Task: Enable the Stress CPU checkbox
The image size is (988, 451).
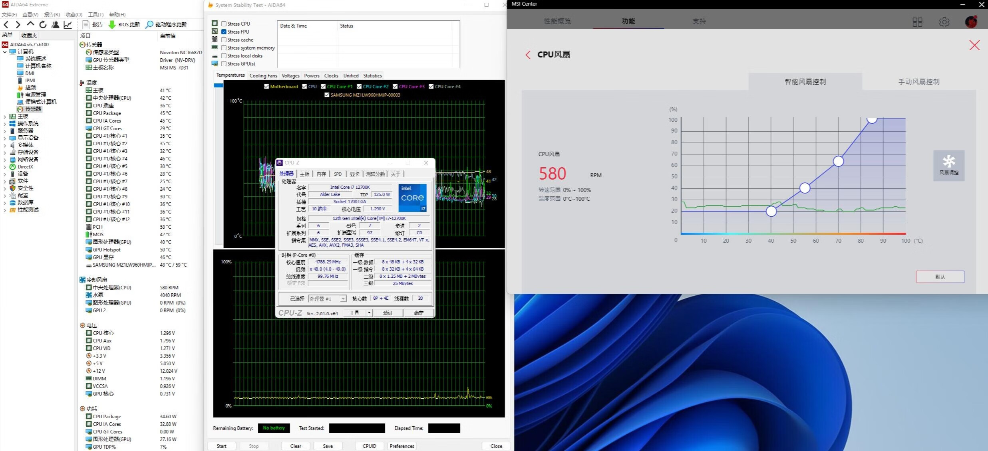Action: [224, 24]
